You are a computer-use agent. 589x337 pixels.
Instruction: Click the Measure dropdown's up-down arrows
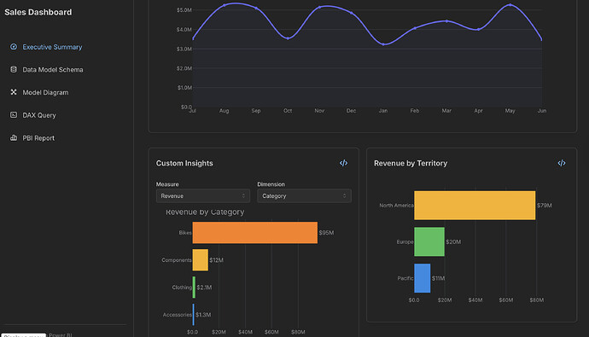[243, 196]
